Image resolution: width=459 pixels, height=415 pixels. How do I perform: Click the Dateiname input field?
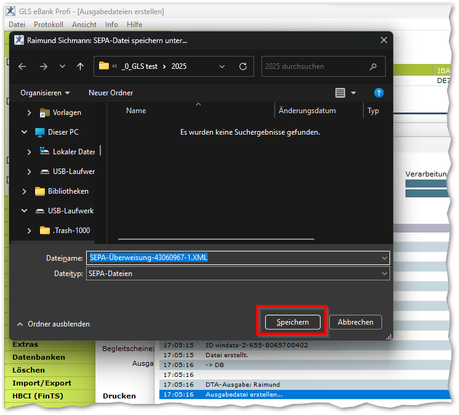point(234,258)
